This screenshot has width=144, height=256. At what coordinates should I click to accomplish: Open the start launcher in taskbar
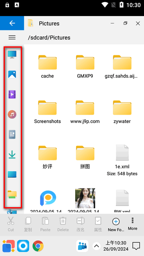8,246
